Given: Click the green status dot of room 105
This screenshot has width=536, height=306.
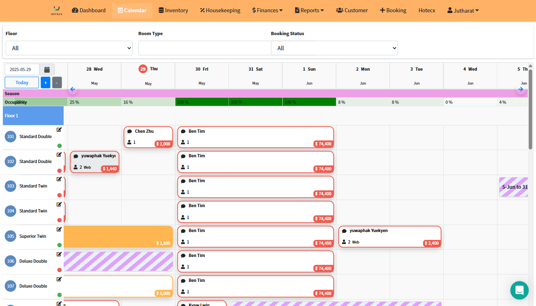Looking at the screenshot, I should [x=60, y=245].
